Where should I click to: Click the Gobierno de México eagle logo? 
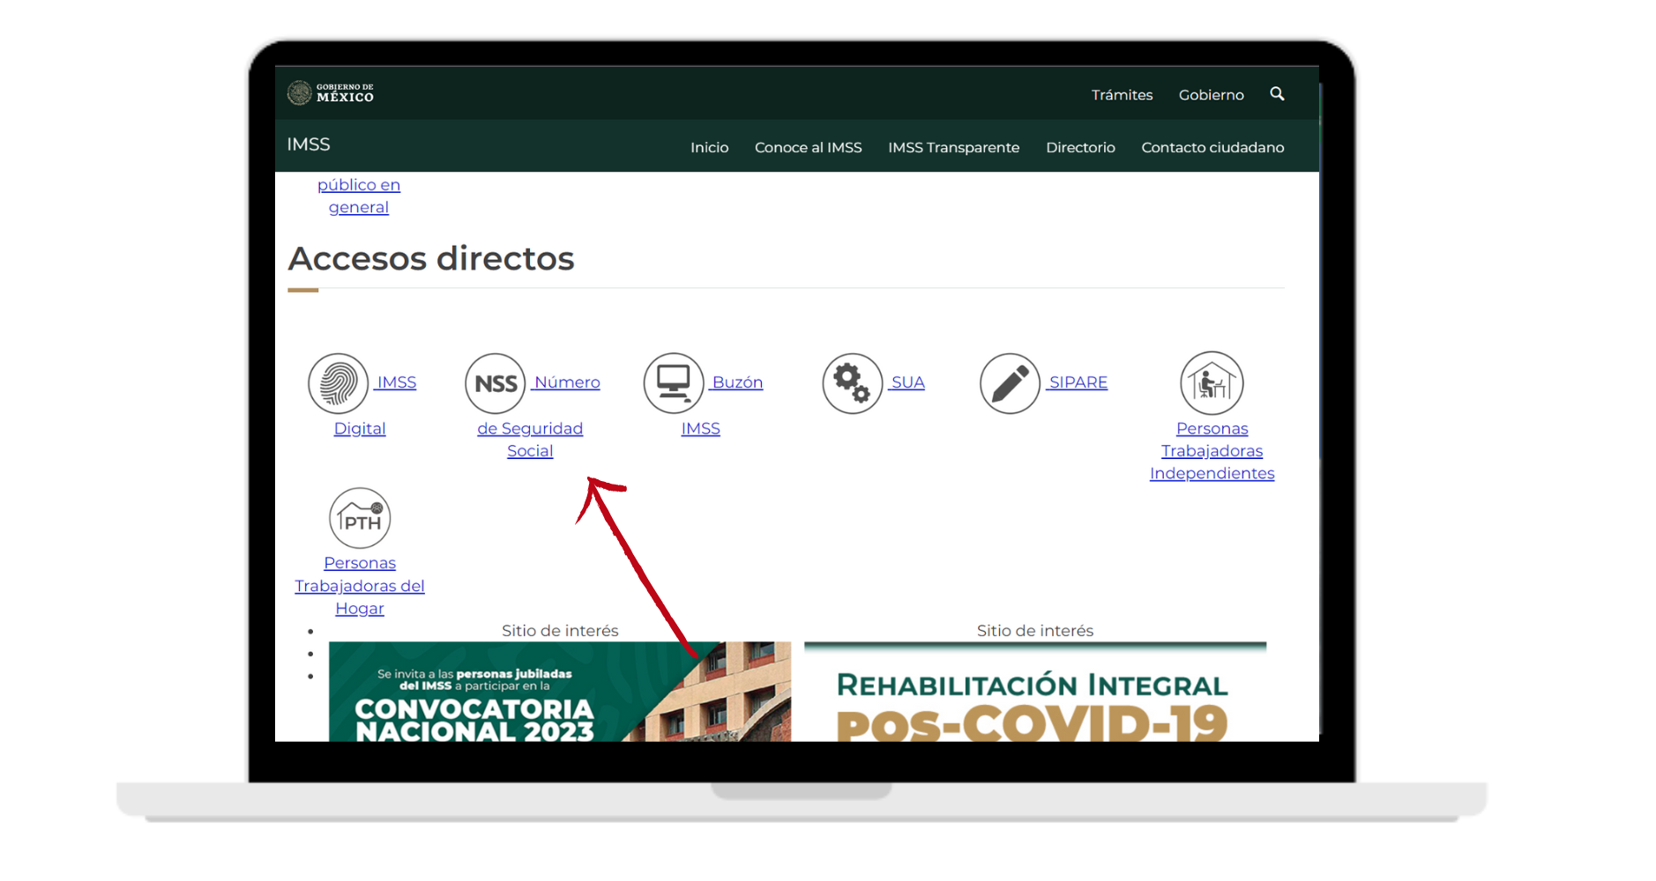[x=331, y=93]
